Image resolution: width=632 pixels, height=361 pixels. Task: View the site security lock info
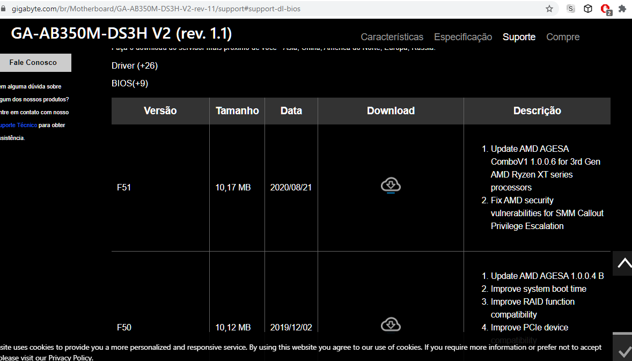point(3,9)
